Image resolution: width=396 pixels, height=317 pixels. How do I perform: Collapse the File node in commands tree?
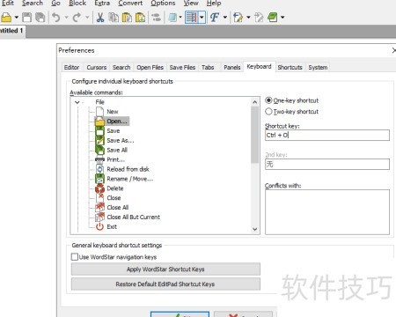coord(77,102)
